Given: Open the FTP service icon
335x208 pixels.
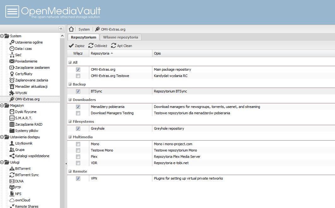Looking at the screenshot, I should pyautogui.click(x=12, y=187).
